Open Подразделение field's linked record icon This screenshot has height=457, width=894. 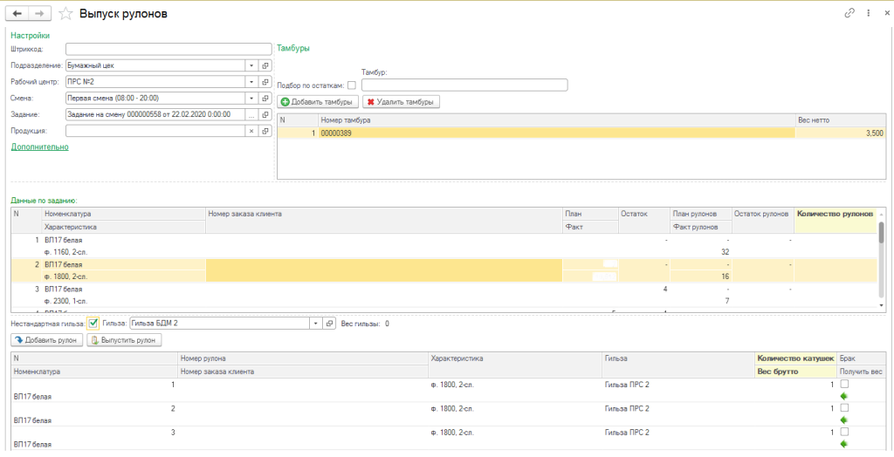click(x=265, y=65)
